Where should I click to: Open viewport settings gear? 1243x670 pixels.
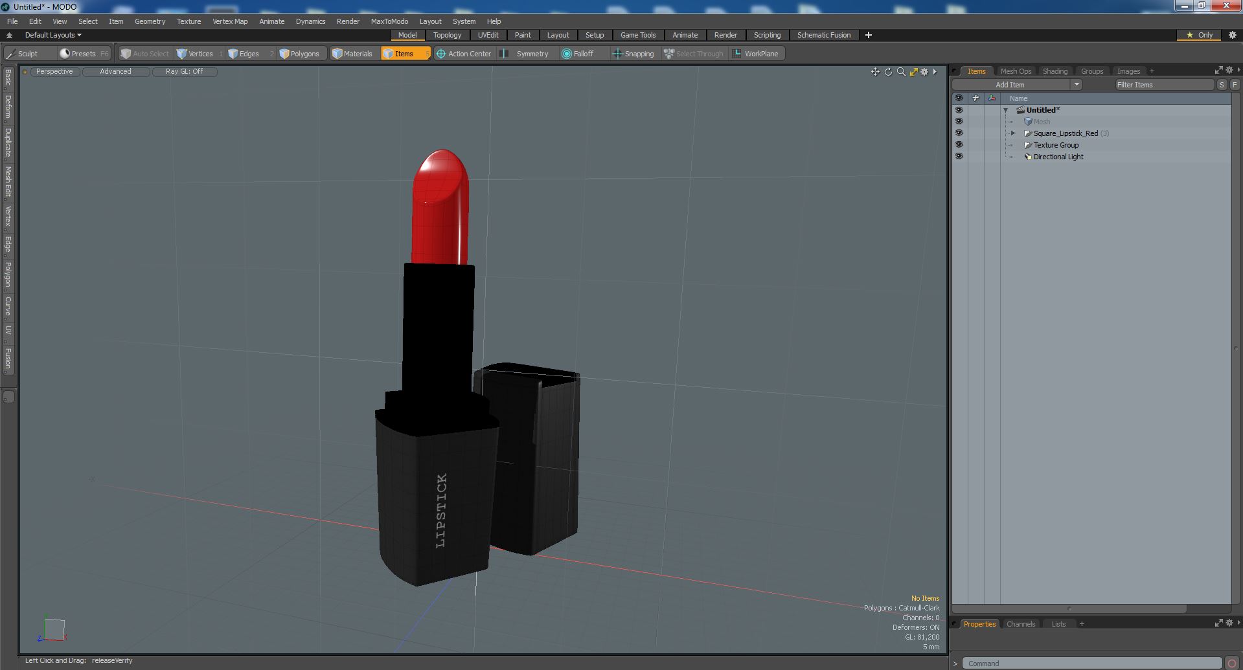(924, 72)
